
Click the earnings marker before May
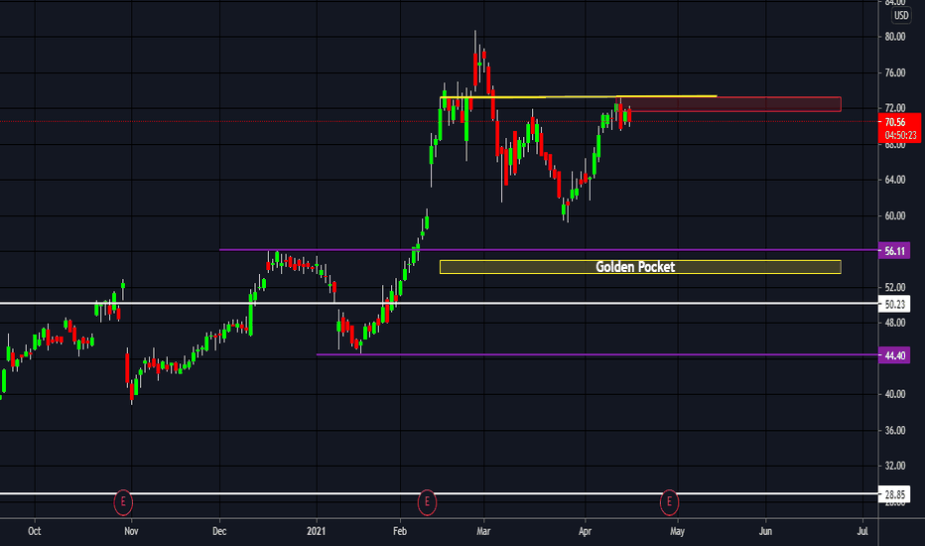(669, 502)
